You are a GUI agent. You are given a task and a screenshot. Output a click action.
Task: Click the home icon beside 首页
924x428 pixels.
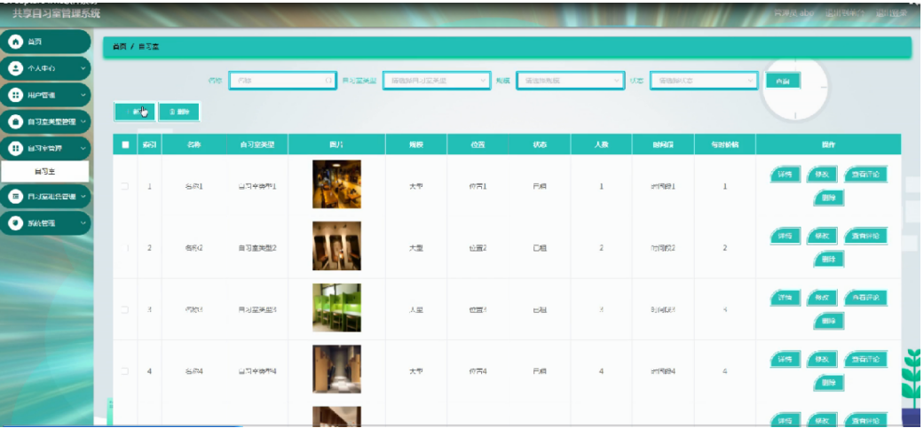pos(15,42)
